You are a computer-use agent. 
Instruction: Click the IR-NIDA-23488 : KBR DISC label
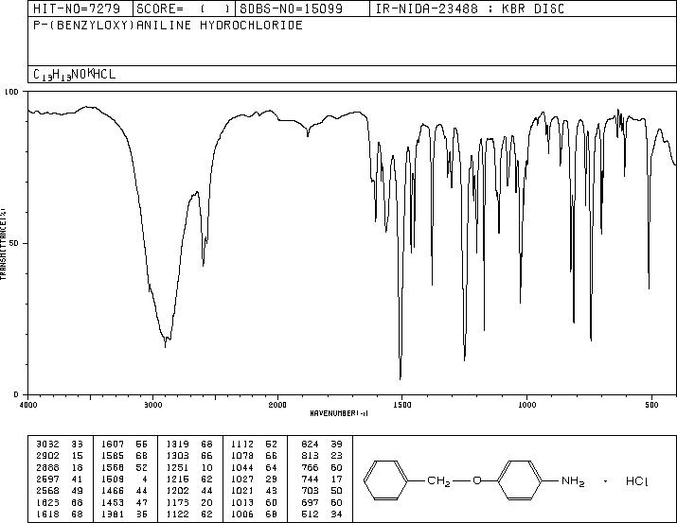click(x=470, y=9)
